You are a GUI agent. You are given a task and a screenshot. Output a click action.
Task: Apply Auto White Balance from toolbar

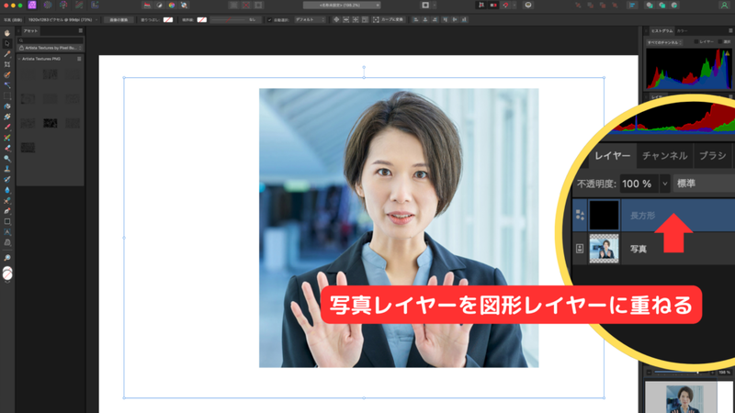(185, 6)
